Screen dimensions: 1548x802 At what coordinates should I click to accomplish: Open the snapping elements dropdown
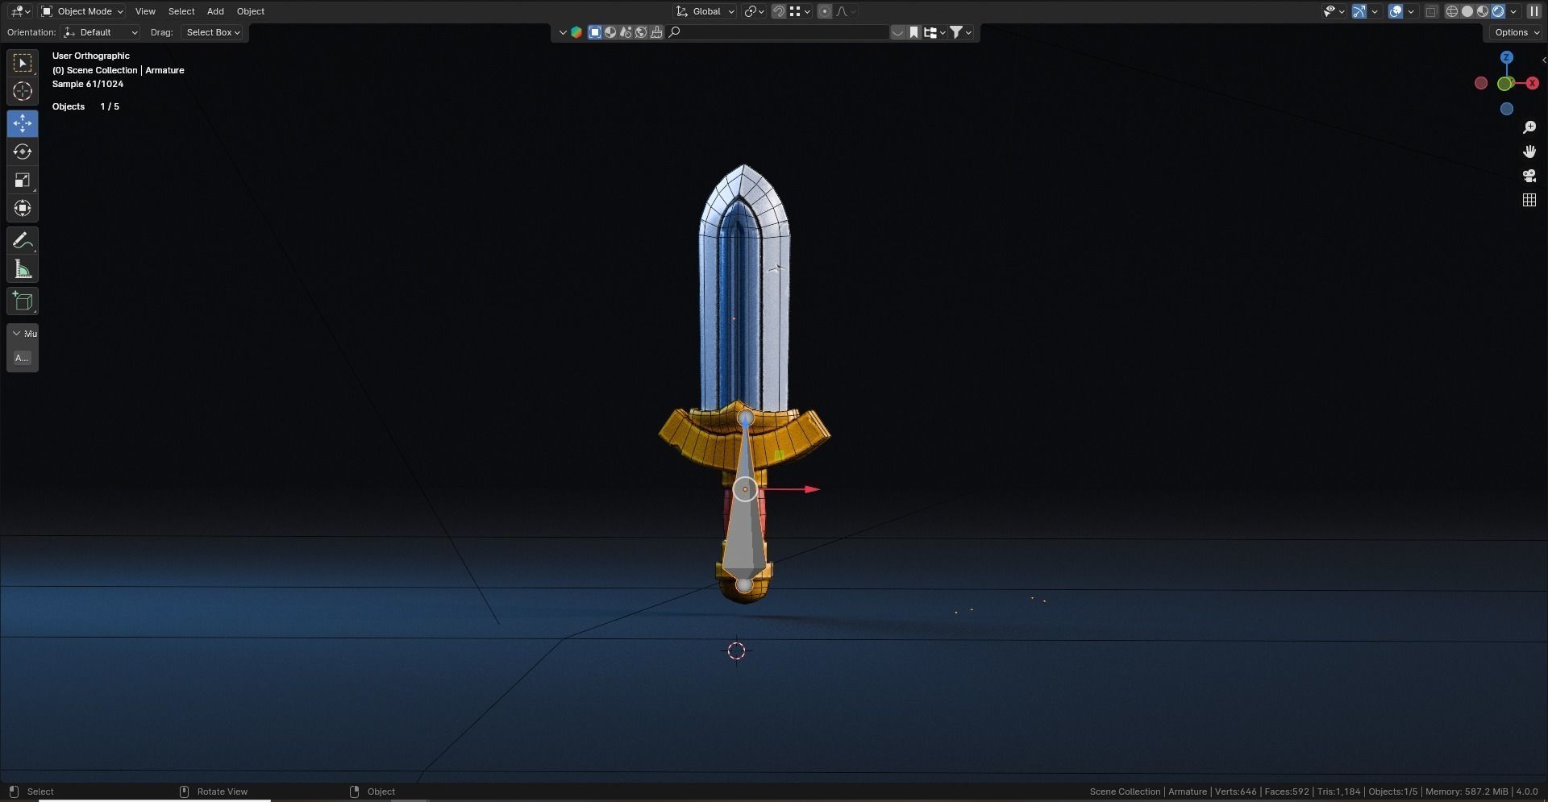coord(801,11)
